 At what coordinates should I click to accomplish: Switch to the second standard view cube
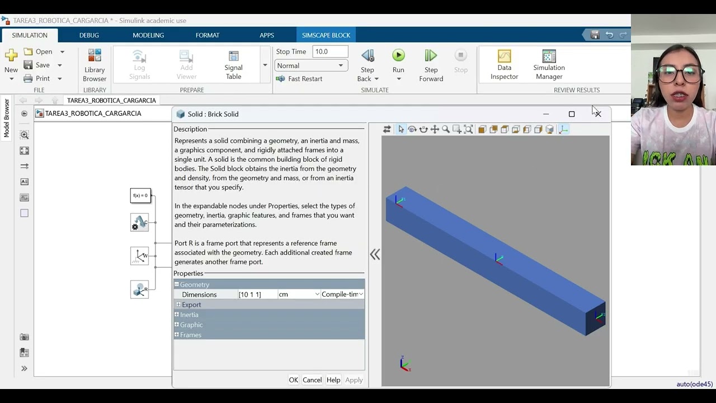493,129
